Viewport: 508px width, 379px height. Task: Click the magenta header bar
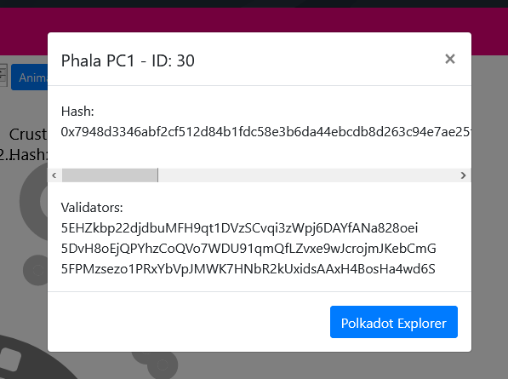pyautogui.click(x=254, y=20)
